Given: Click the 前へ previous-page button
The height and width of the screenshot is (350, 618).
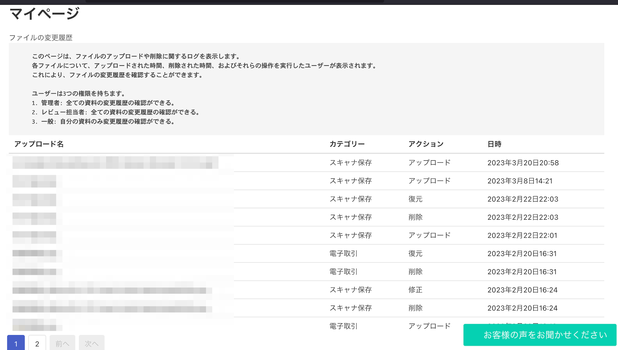Looking at the screenshot, I should pyautogui.click(x=62, y=343).
